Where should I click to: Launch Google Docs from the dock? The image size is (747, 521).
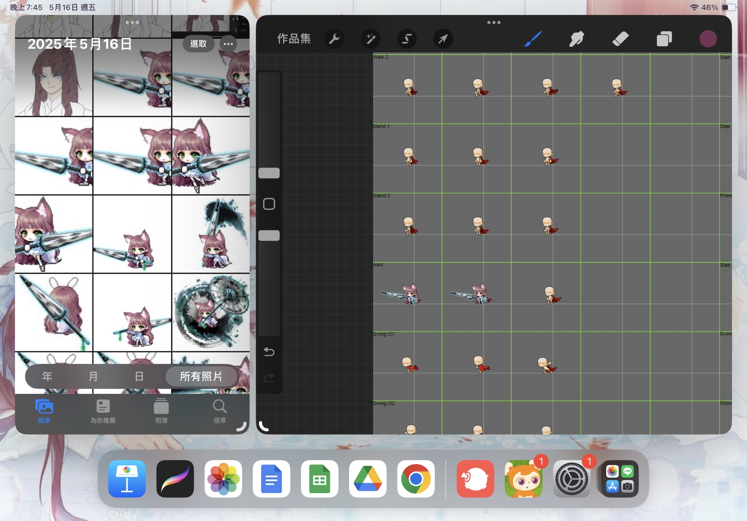pyautogui.click(x=271, y=479)
